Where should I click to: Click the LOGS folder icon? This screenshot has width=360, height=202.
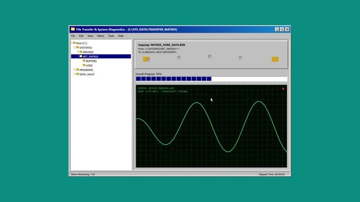[84, 65]
